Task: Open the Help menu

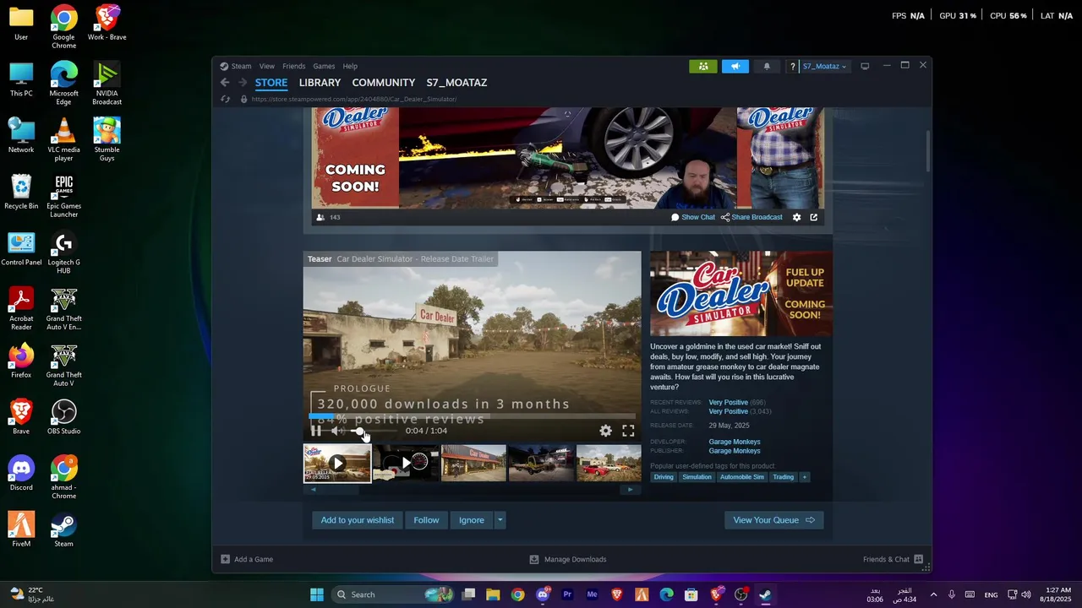Action: coord(350,66)
